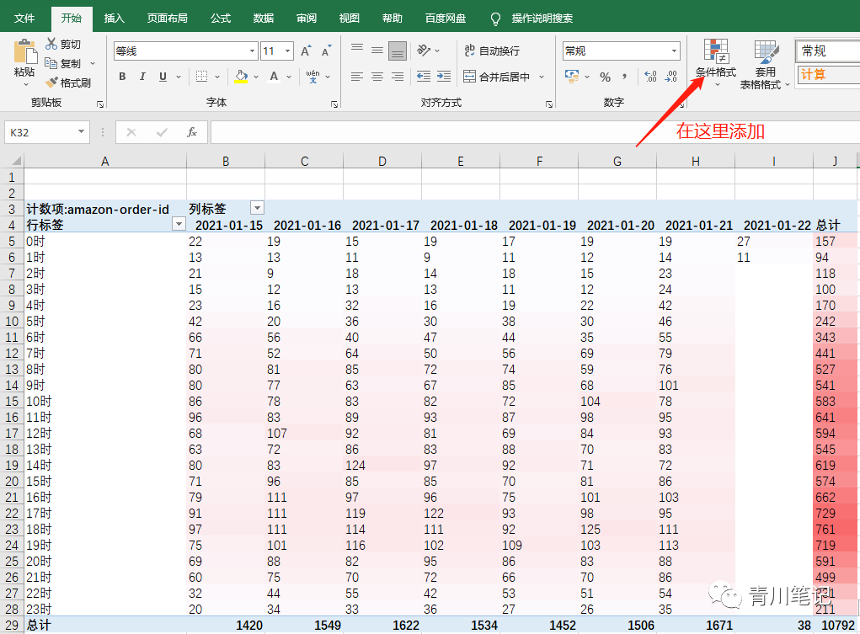Image resolution: width=860 pixels, height=634 pixels.
Task: Select row header 15
Action: coord(12,401)
